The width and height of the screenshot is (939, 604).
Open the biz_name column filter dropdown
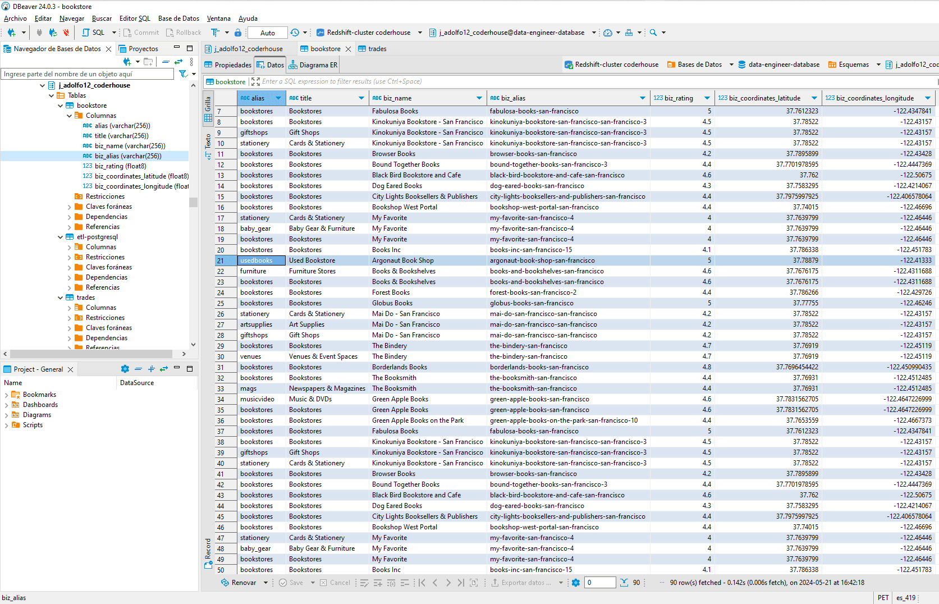(479, 98)
